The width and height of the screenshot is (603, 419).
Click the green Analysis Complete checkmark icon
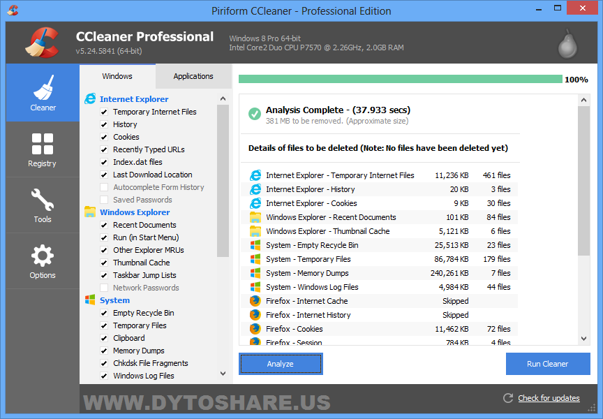point(255,114)
